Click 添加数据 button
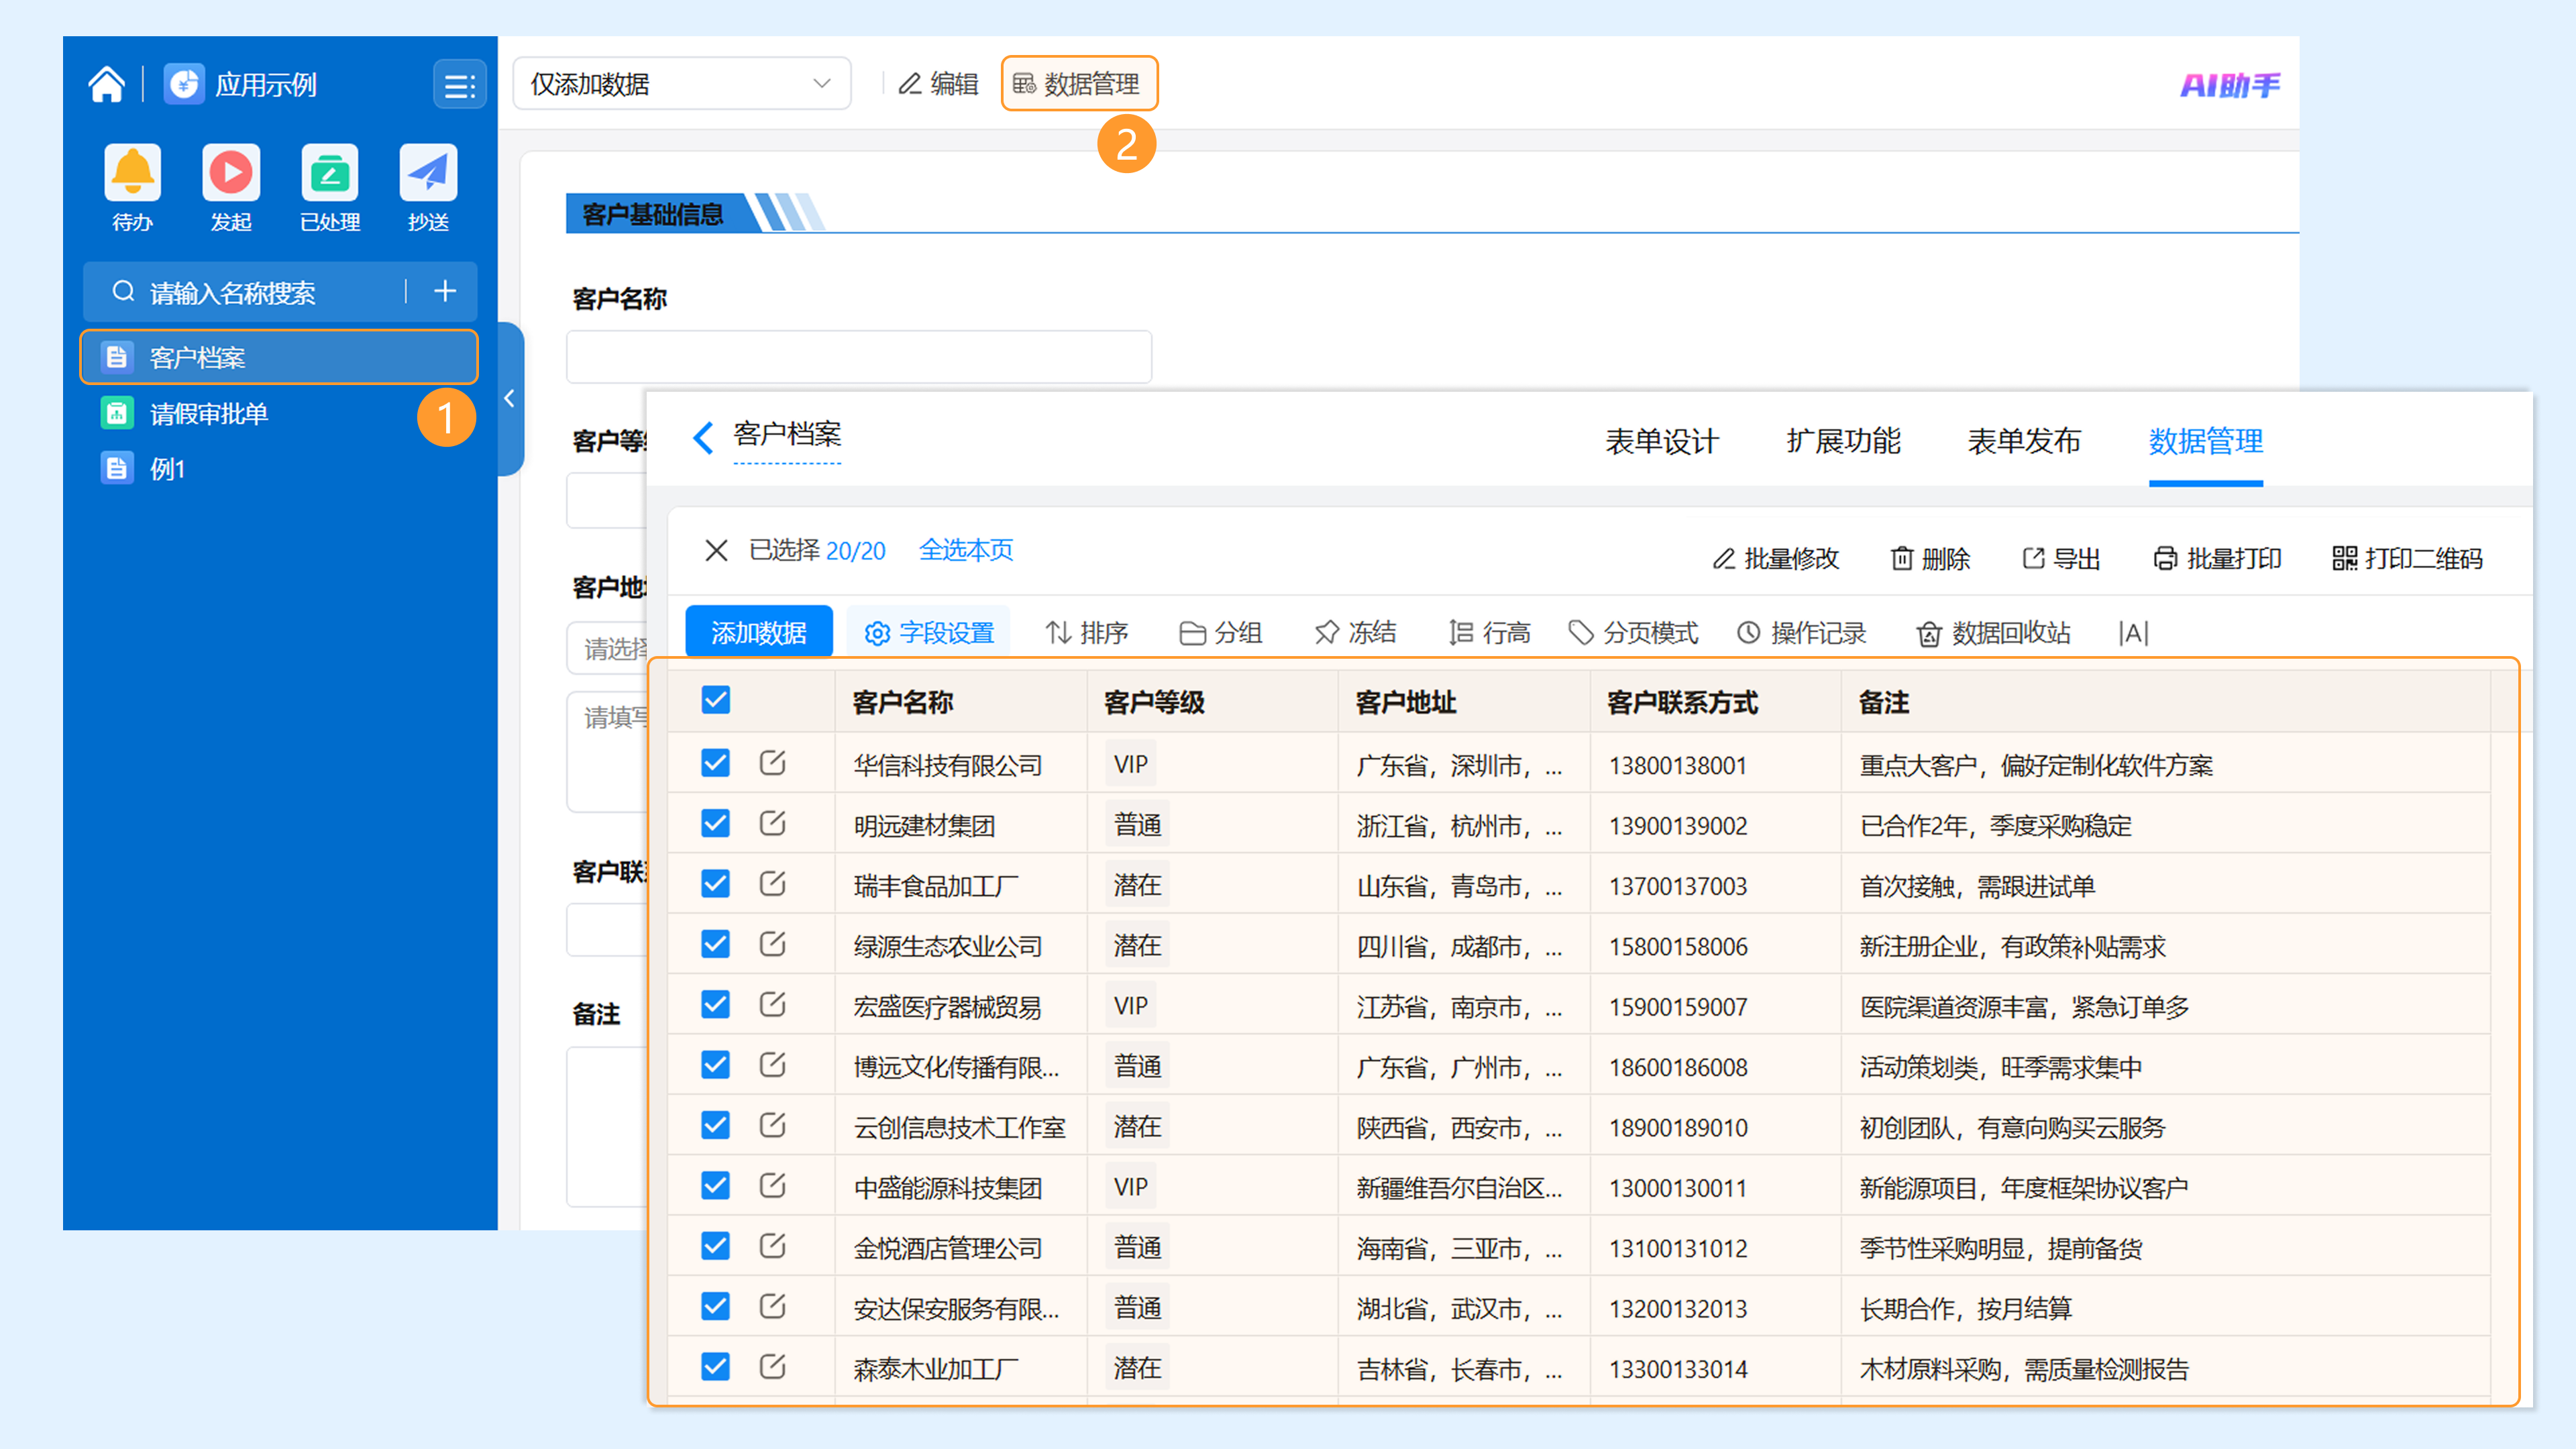This screenshot has width=2576, height=1449. 759,633
